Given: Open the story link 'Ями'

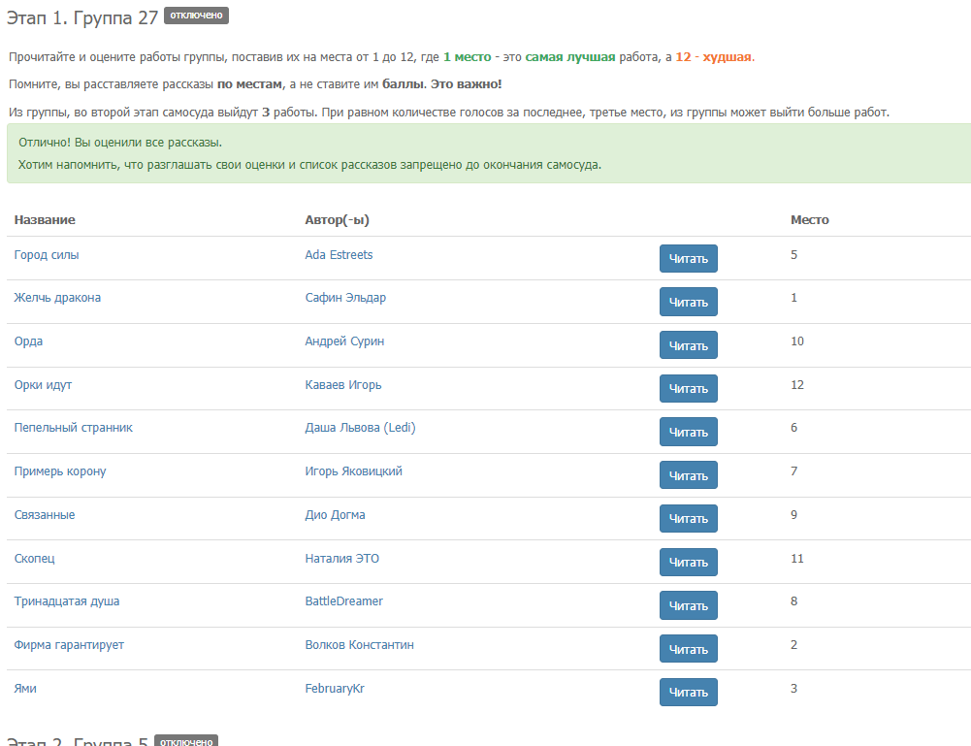Looking at the screenshot, I should (25, 689).
